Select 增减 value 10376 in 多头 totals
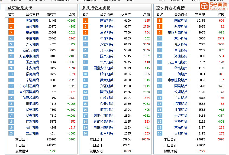The height and width of the screenshot is (155, 229). 146,139
